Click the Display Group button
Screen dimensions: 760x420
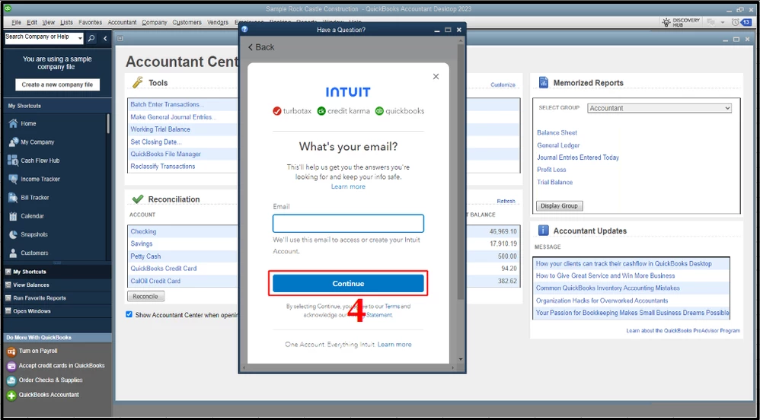pos(559,206)
